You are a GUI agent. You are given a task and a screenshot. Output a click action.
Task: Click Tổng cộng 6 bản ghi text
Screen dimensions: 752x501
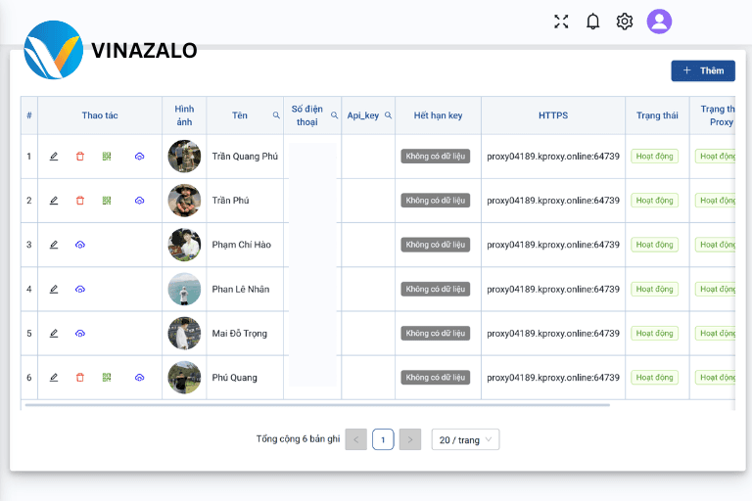(298, 438)
